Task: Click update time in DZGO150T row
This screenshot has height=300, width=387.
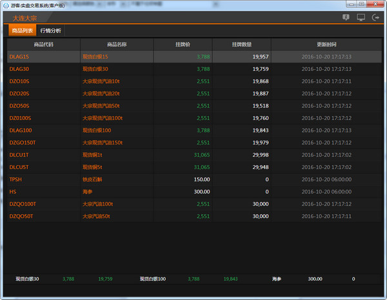Action: pyautogui.click(x=326, y=143)
